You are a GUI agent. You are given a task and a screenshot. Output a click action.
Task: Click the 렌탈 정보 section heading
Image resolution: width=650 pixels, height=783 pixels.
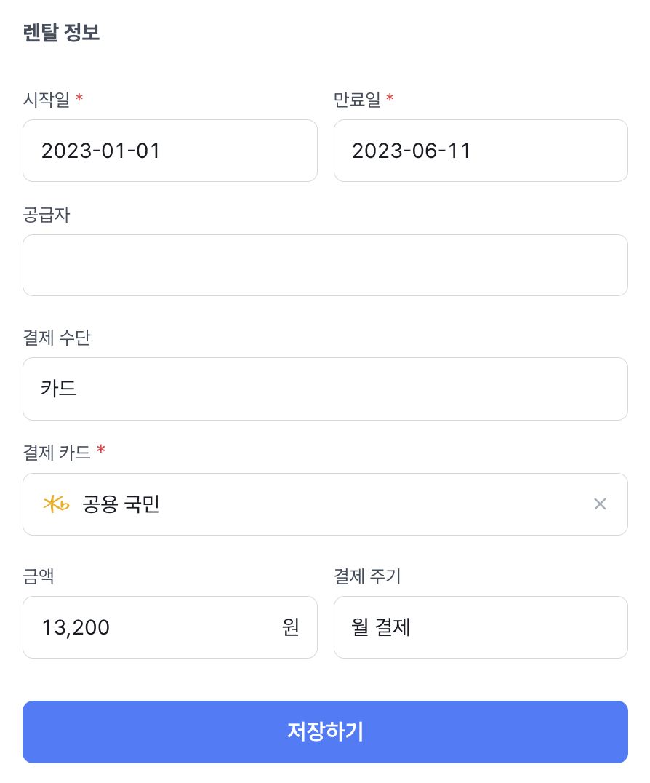pyautogui.click(x=61, y=33)
